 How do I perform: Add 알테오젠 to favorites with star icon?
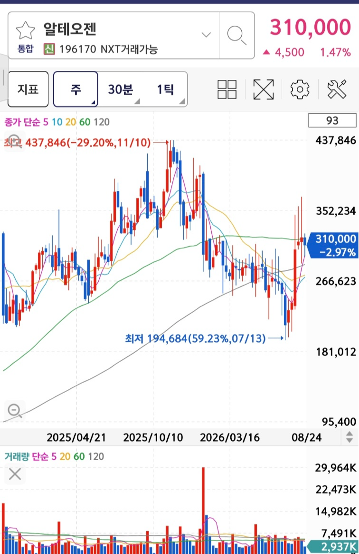(25, 30)
